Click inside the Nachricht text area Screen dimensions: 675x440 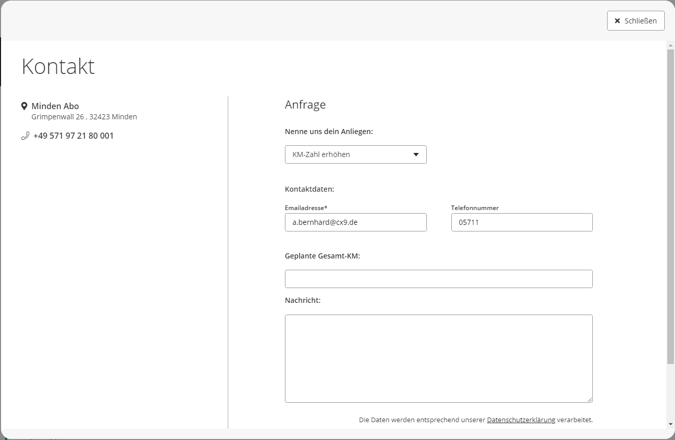(438, 358)
